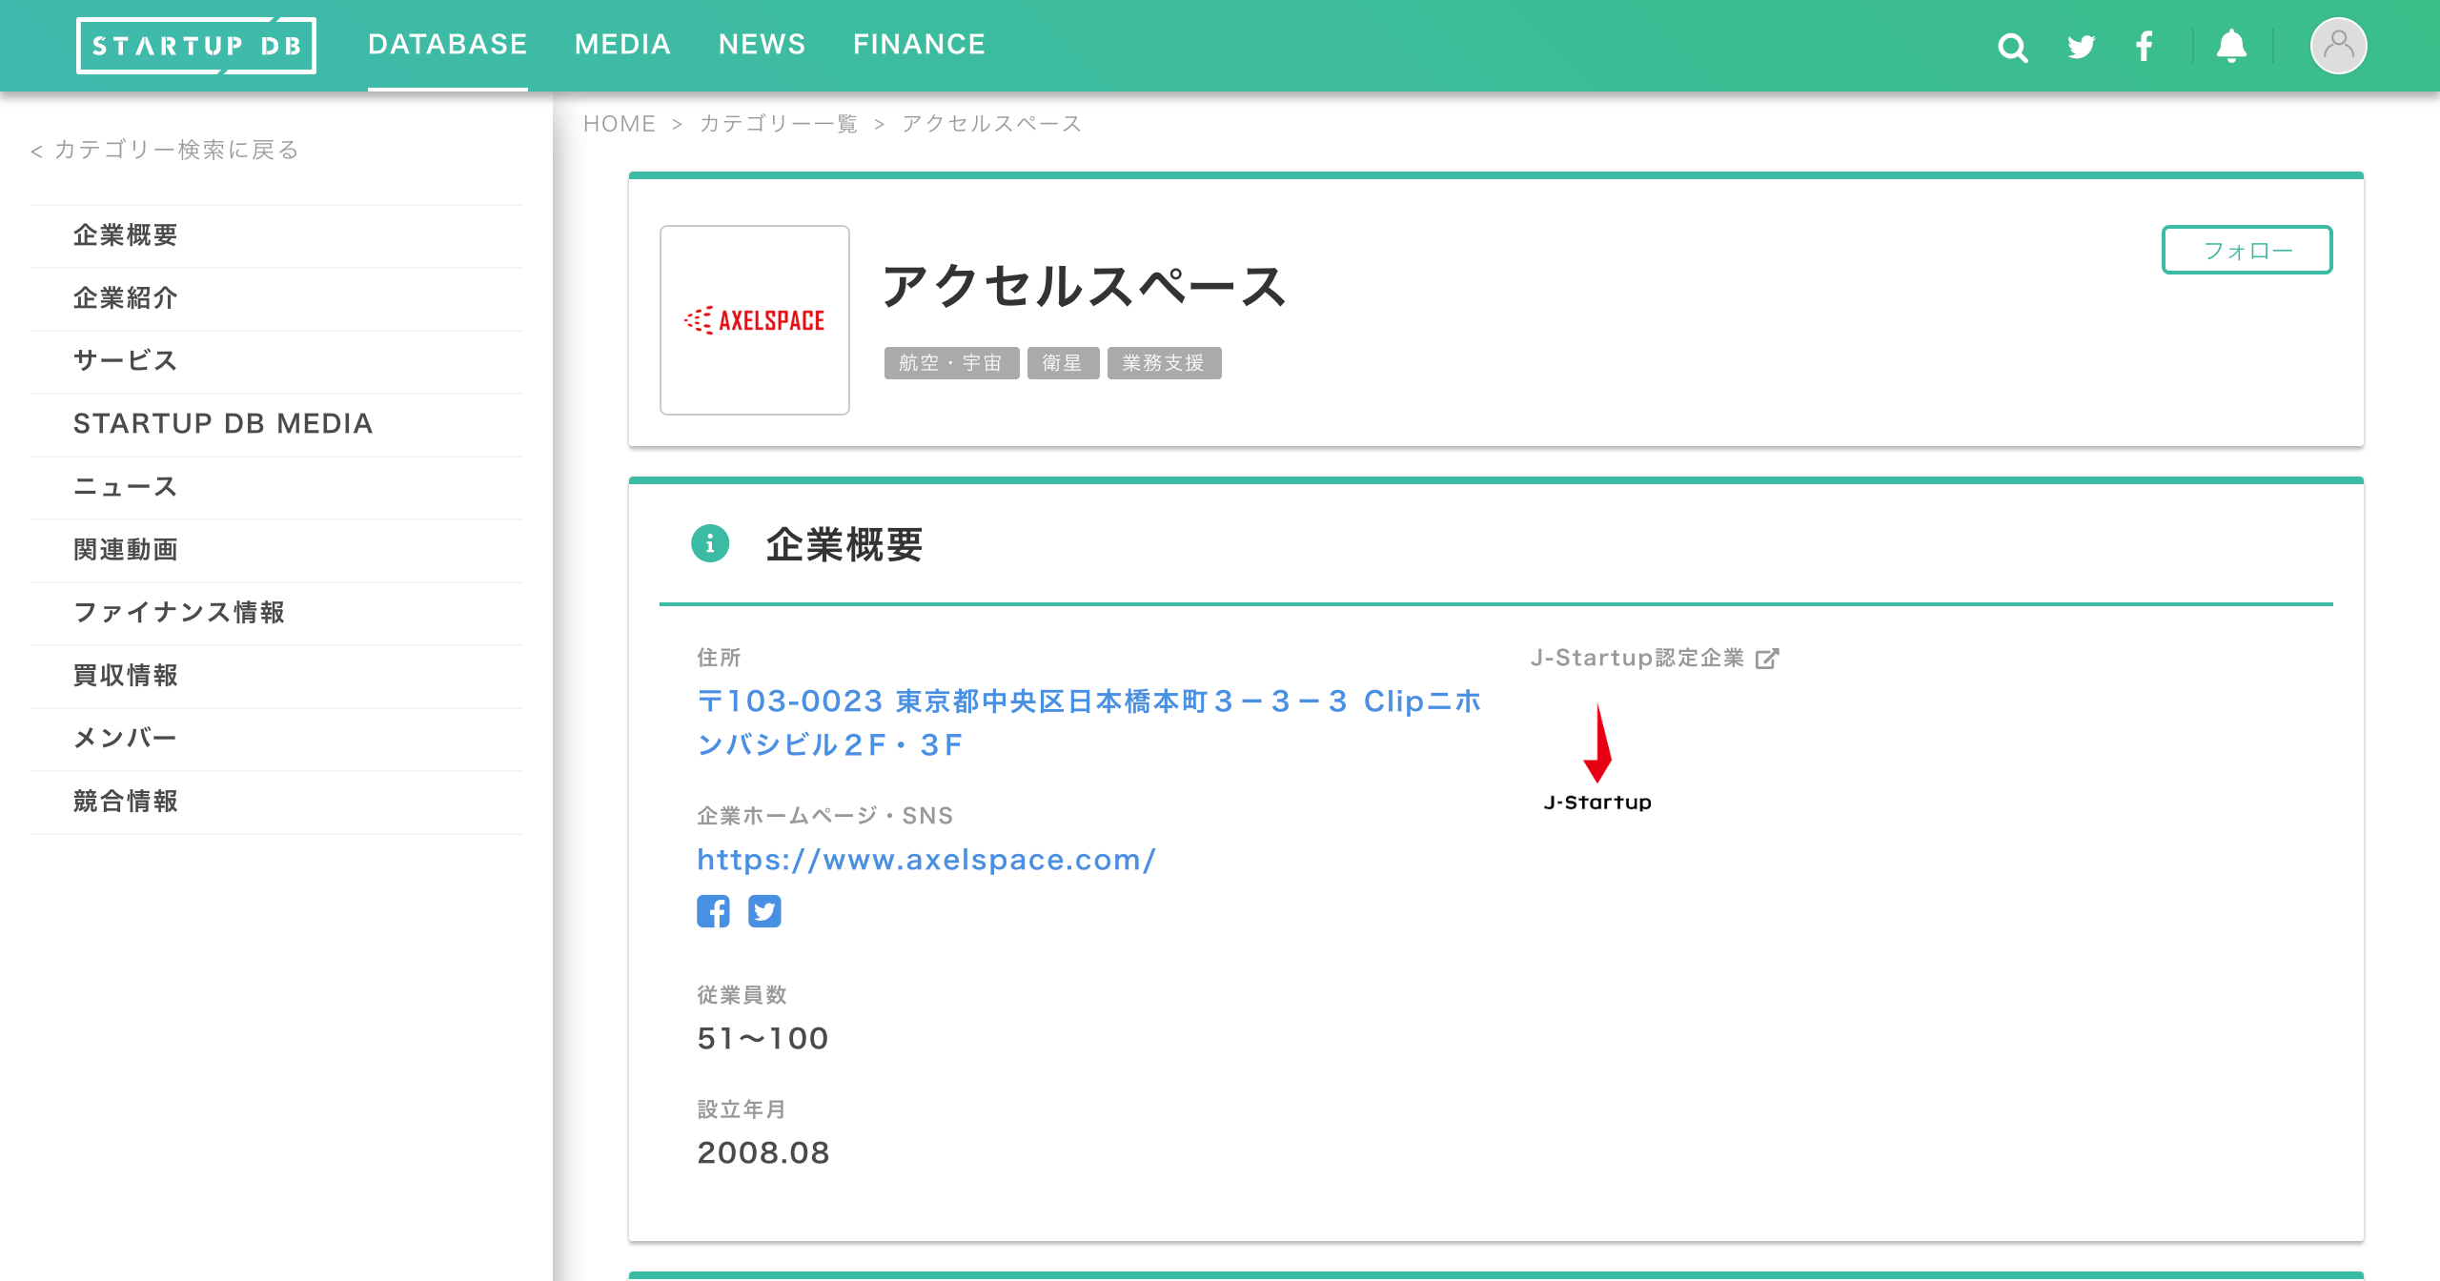Click the Axelspace company logo thumbnail
Image resolution: width=2440 pixels, height=1281 pixels.
coord(754,320)
